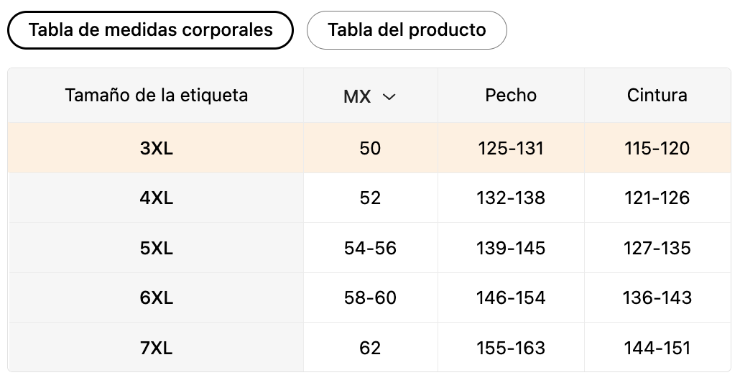Click the Tamaño de la etiqueta header
The width and height of the screenshot is (740, 388).
point(156,96)
